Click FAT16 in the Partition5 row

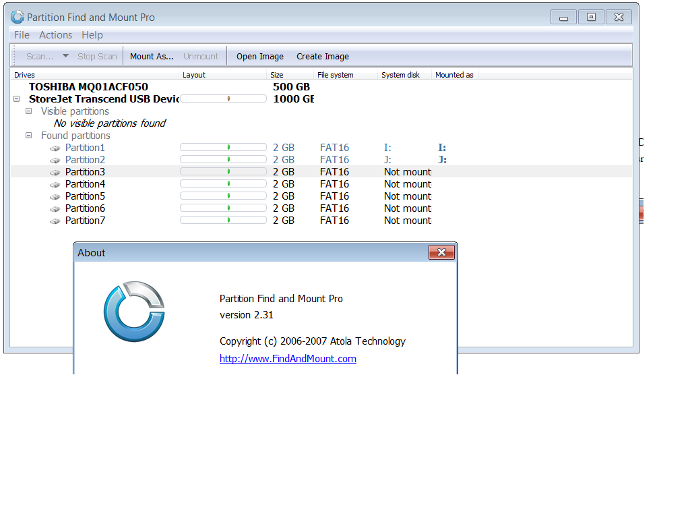click(x=334, y=196)
